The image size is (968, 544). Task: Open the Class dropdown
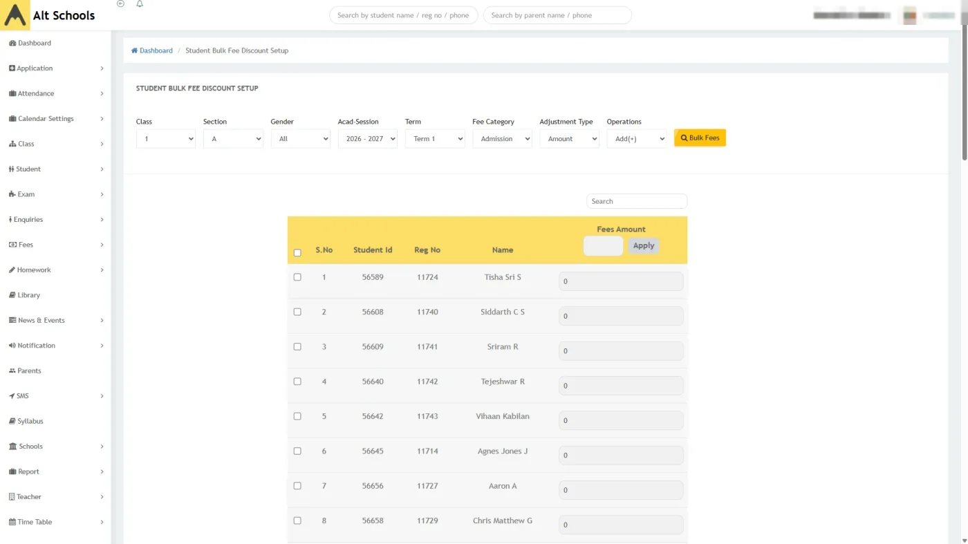(x=166, y=139)
